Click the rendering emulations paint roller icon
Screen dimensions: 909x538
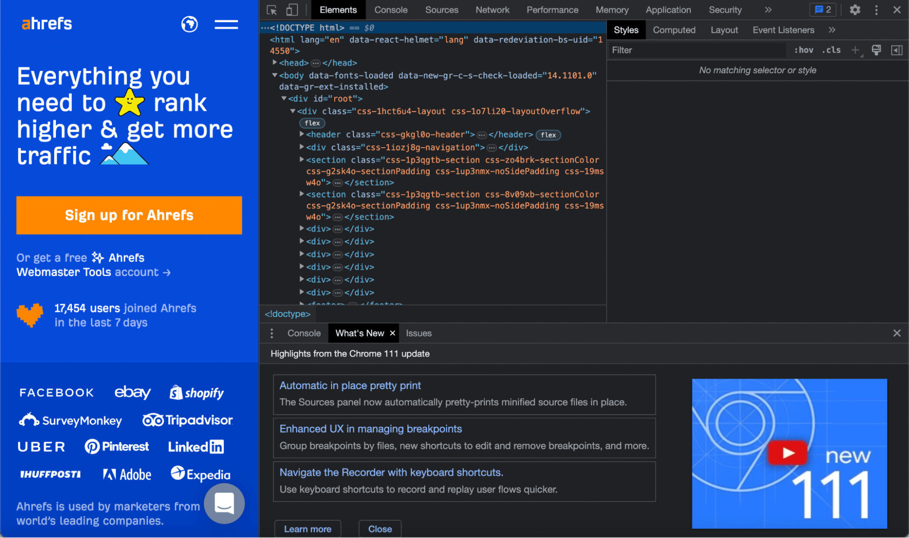click(876, 50)
